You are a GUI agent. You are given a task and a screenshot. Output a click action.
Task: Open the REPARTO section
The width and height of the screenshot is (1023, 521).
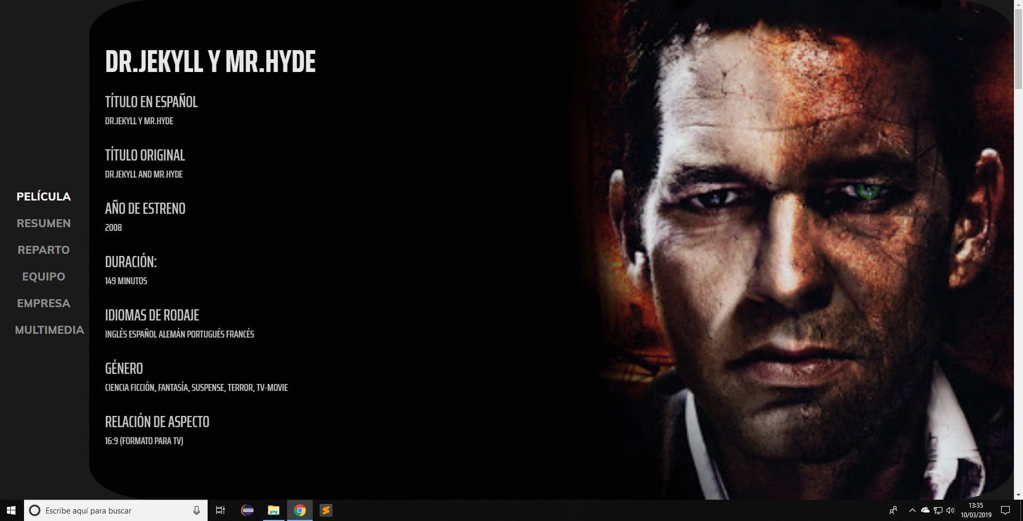click(44, 250)
